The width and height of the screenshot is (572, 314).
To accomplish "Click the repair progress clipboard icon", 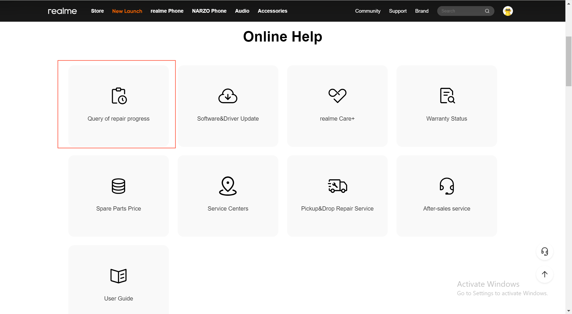I will (x=119, y=96).
